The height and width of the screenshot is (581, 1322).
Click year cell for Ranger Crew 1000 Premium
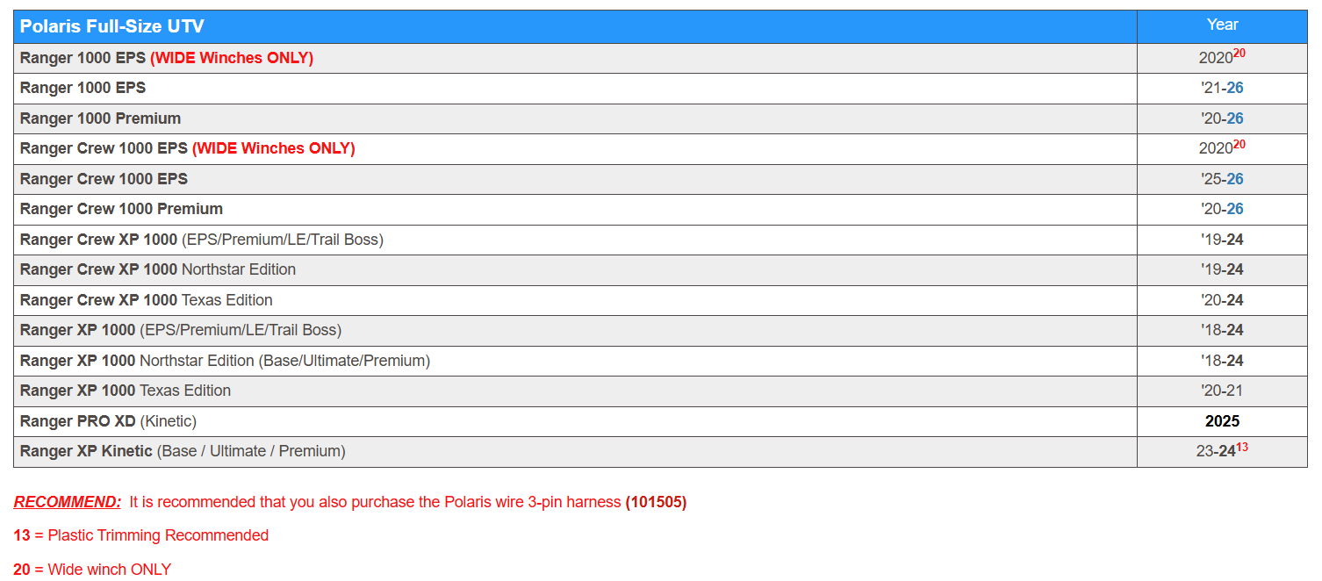click(1222, 209)
